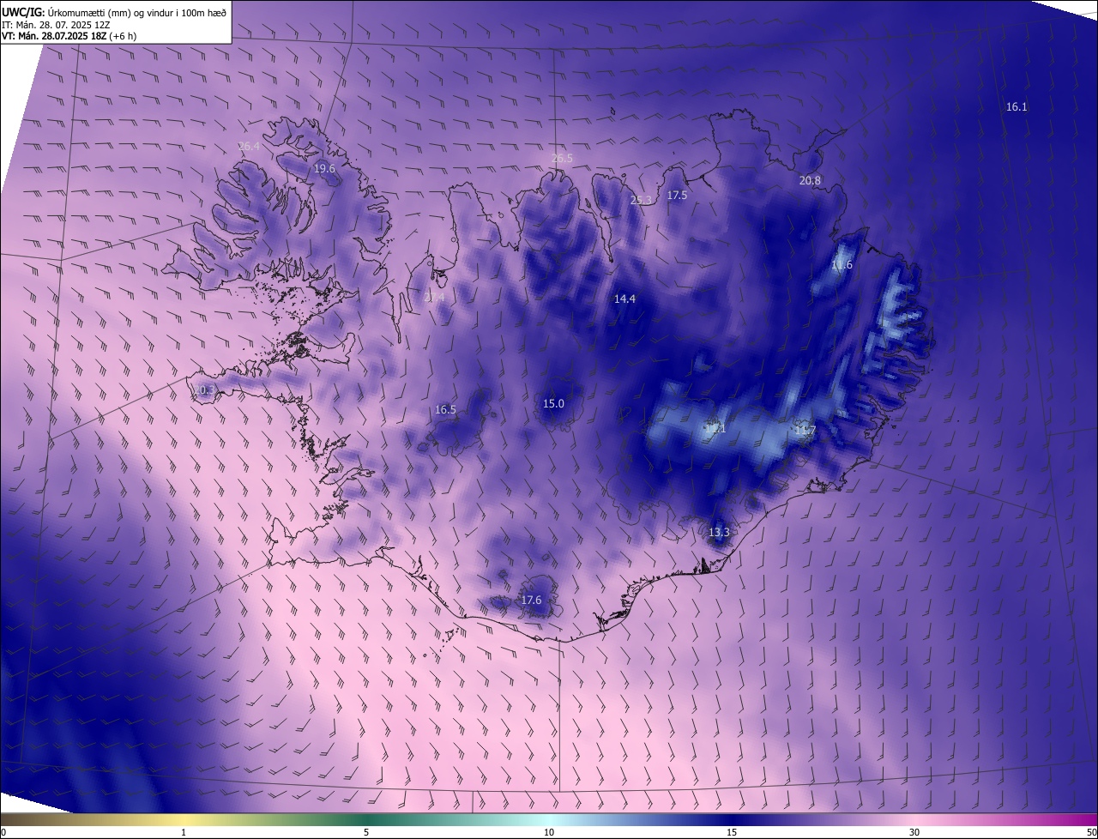Click the 13.3 value near southeast coast

pyautogui.click(x=719, y=533)
